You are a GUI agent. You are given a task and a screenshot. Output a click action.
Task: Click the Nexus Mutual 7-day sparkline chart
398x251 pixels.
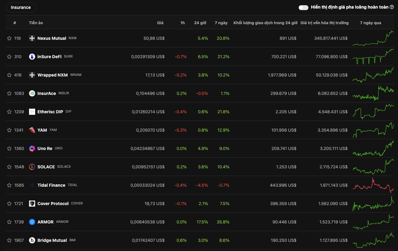coord(373,38)
